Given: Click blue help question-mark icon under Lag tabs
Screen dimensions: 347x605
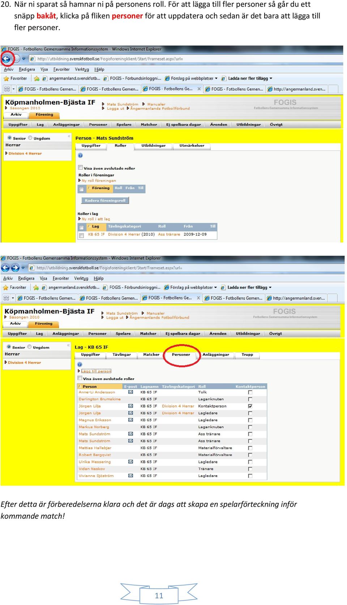Looking at the screenshot, I should click(x=80, y=364).
